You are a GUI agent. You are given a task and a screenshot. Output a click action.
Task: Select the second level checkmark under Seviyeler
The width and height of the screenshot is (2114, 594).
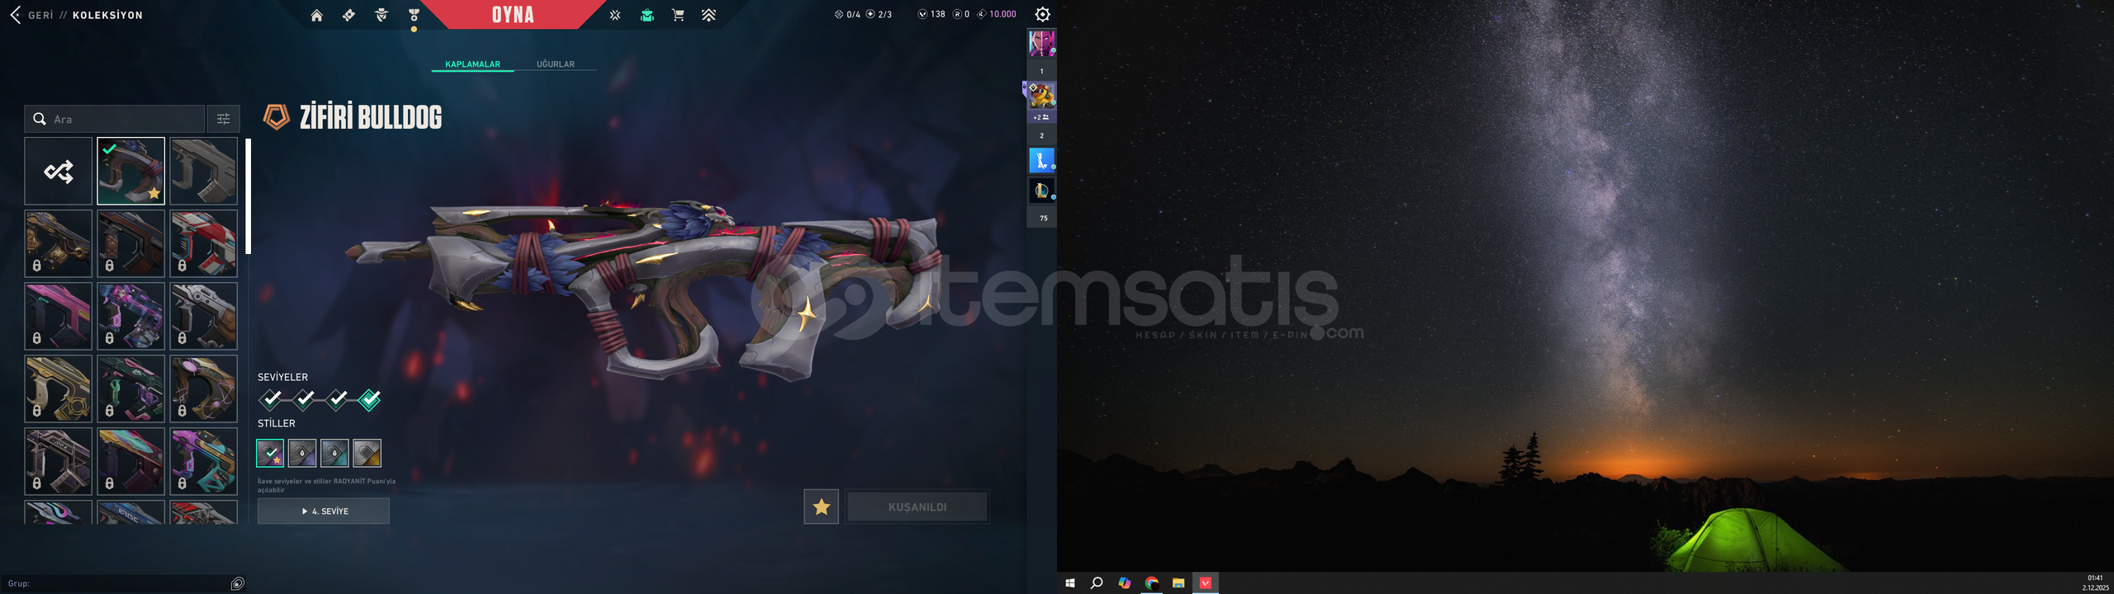[x=304, y=400]
